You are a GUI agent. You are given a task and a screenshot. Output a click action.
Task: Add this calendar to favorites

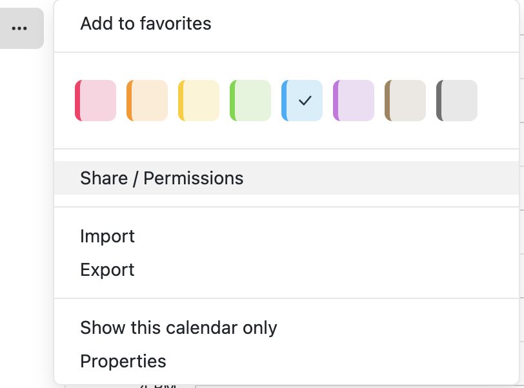[146, 24]
